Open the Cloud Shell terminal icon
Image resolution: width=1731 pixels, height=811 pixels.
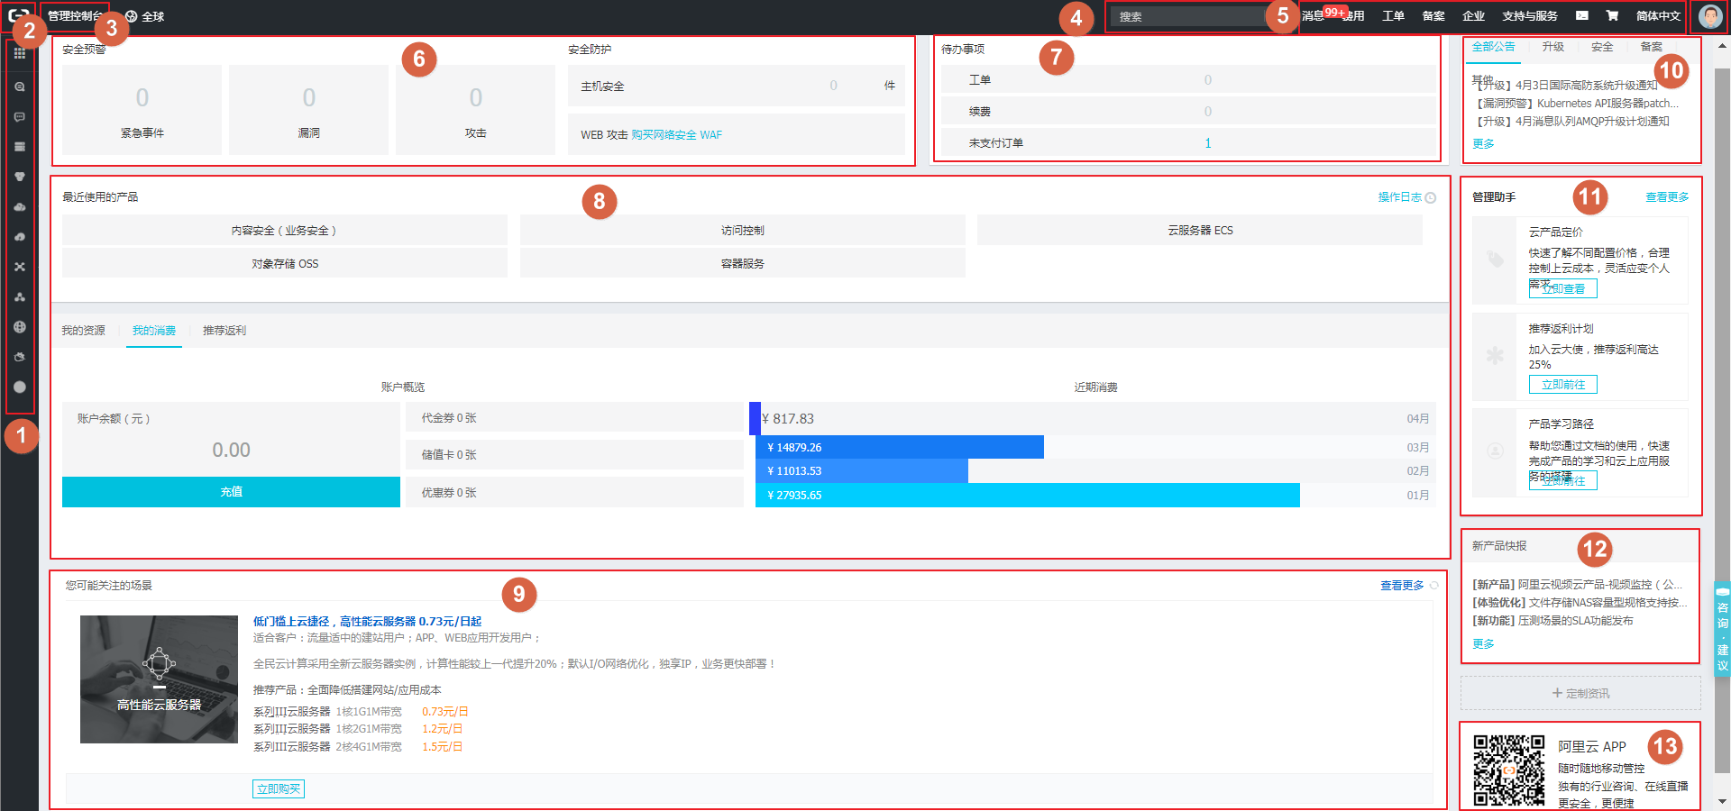tap(1582, 15)
